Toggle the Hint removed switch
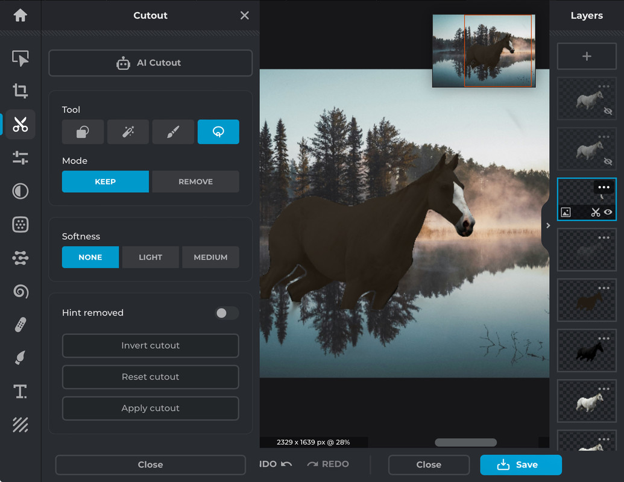 227,313
